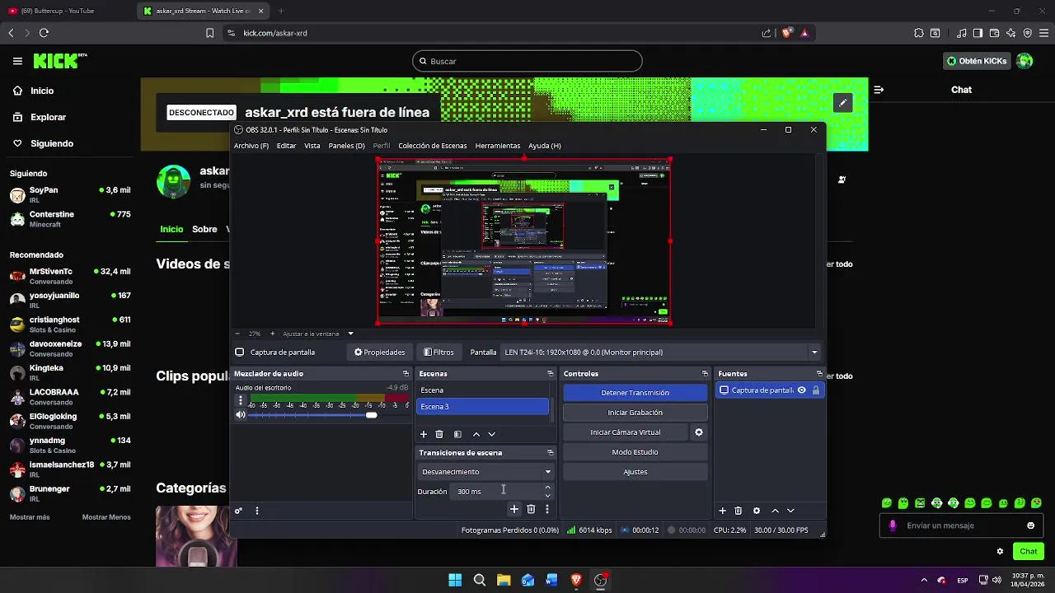Open Editar menu in OBS
1055x593 pixels.
(x=286, y=146)
